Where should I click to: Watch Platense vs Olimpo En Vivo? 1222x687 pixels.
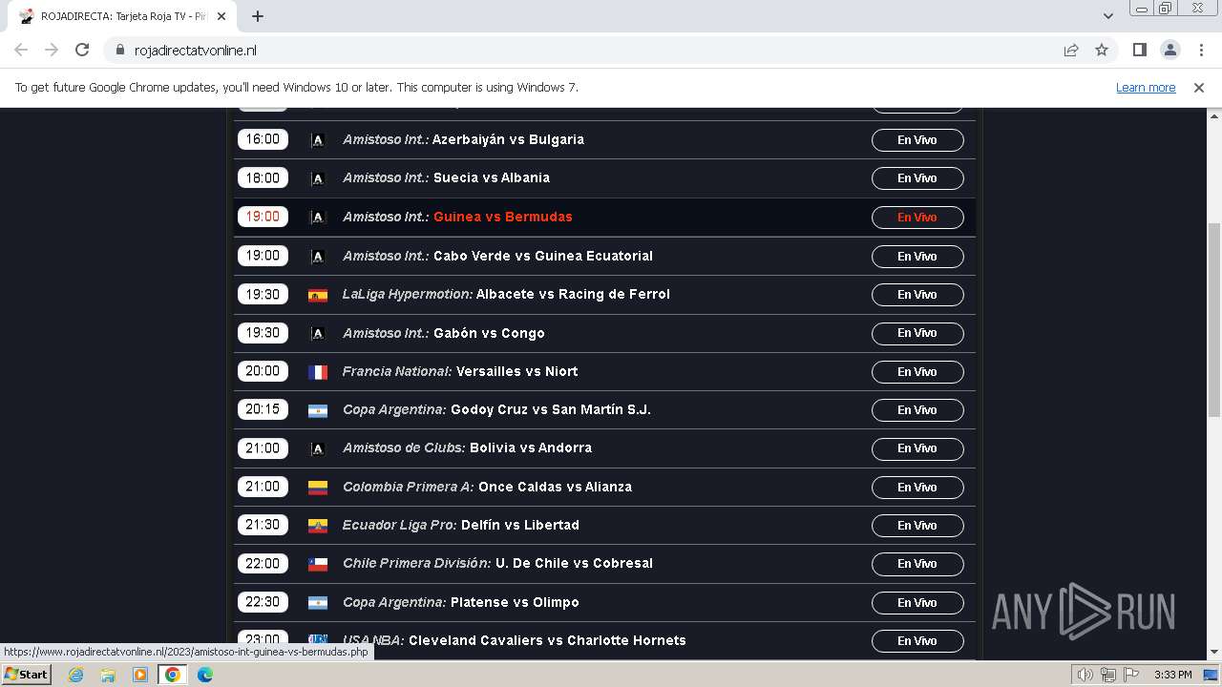[x=917, y=603]
